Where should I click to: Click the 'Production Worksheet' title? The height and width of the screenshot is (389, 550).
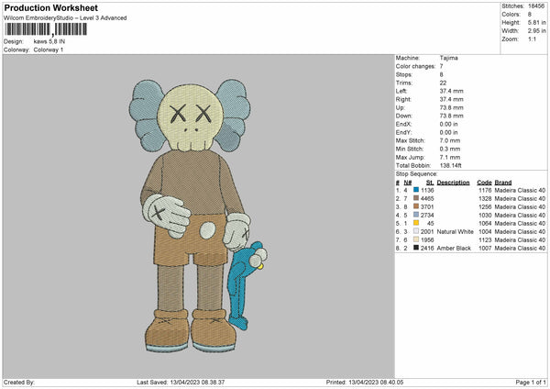[50, 7]
